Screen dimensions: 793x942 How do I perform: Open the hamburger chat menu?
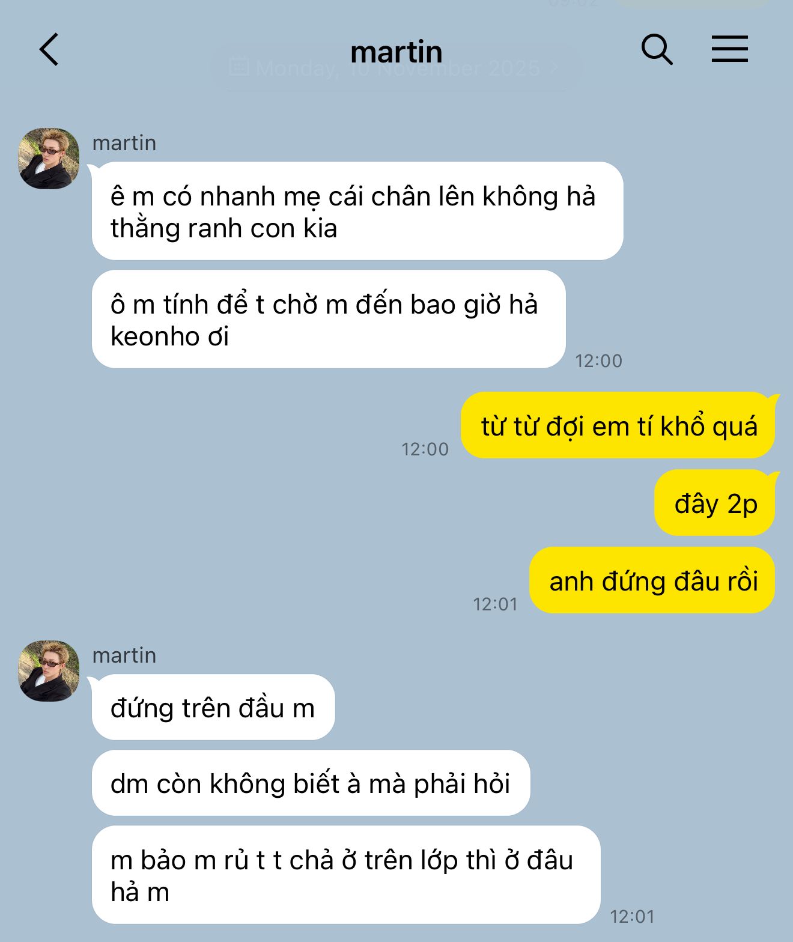click(x=729, y=49)
